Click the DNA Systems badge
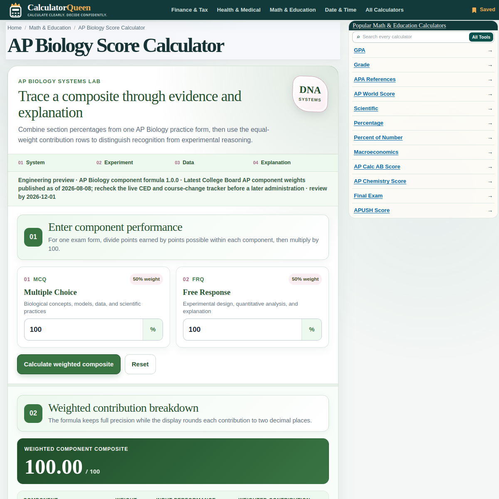The height and width of the screenshot is (499, 499). (x=310, y=94)
